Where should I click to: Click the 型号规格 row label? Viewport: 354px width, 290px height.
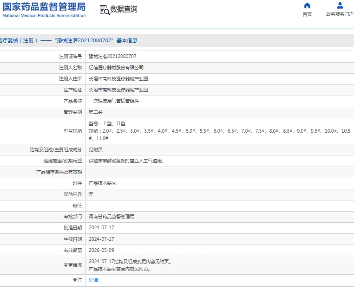click(72, 131)
